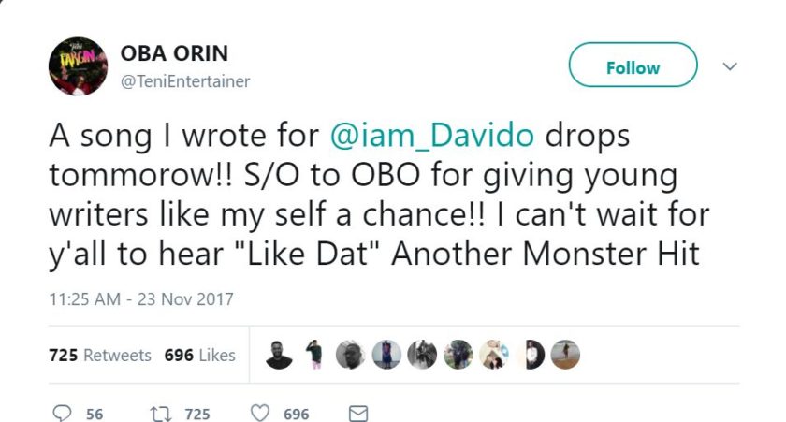Viewport: 786px width, 422px height.
Task: Open the first liker's avatar in the row
Action: point(279,355)
